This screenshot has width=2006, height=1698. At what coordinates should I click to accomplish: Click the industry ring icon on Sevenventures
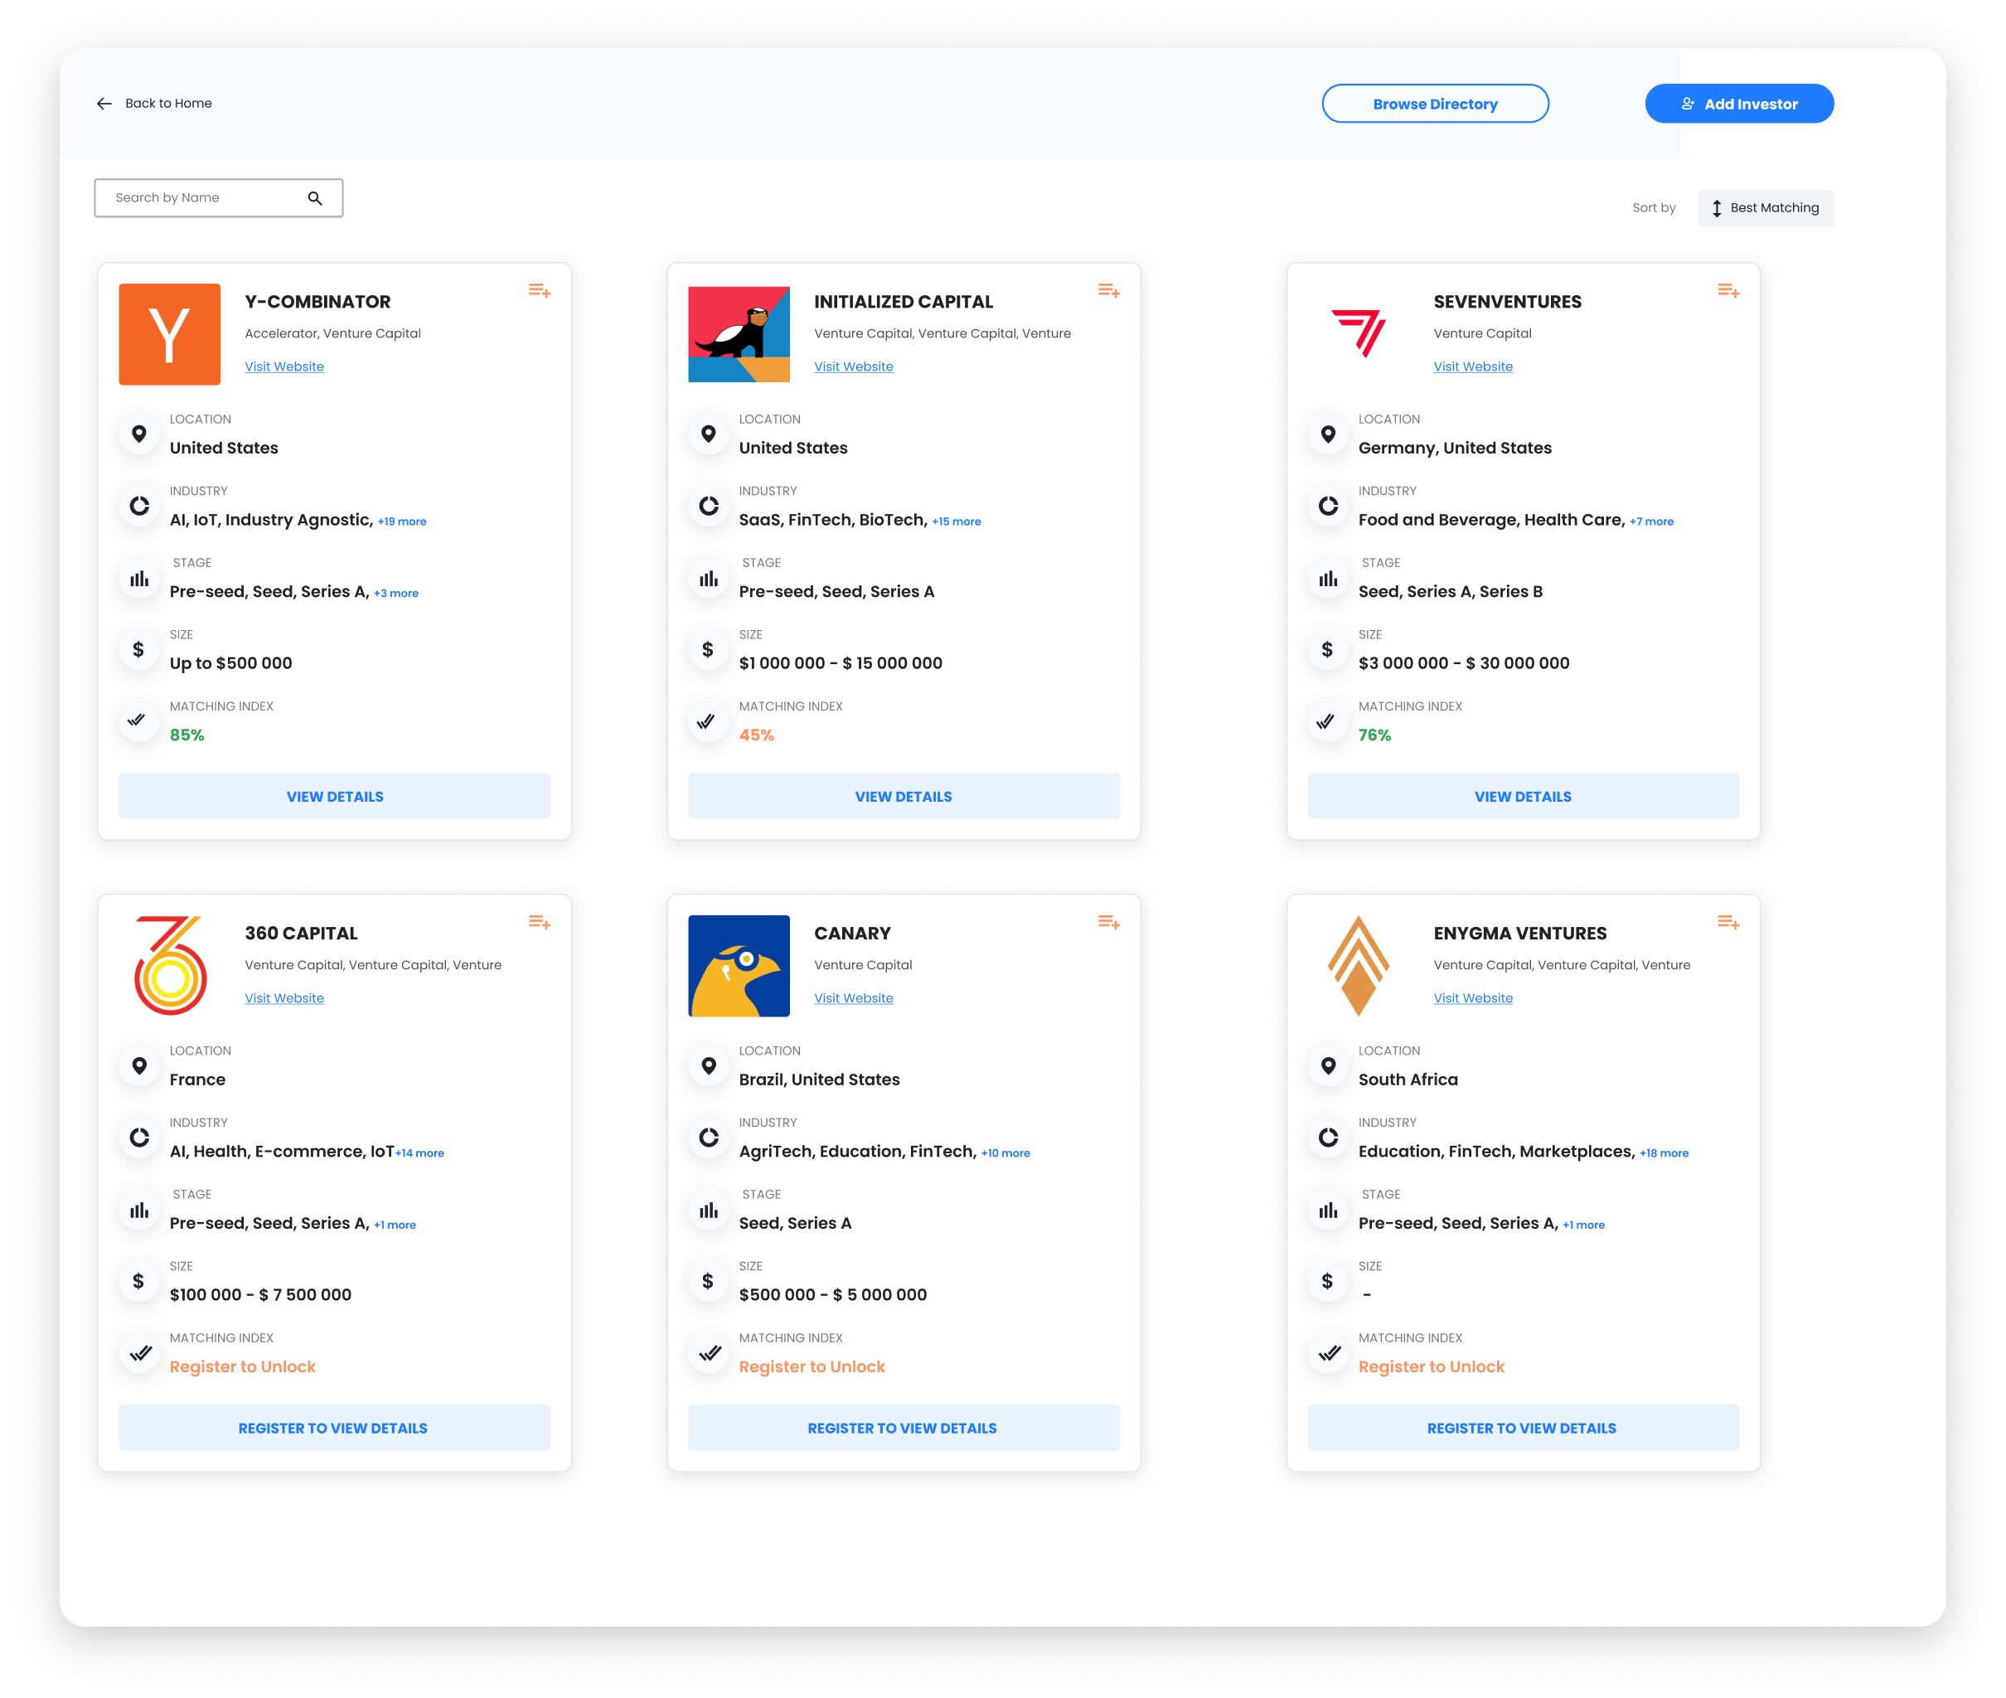pos(1328,507)
